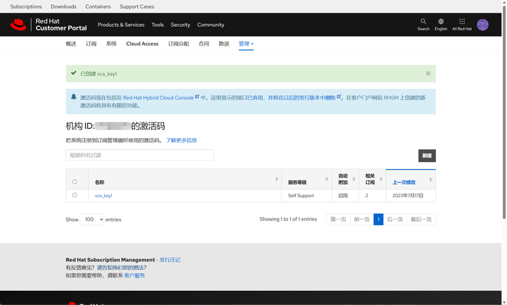The height and width of the screenshot is (305, 507).
Task: Go to the Downloads top link
Action: tap(63, 6)
